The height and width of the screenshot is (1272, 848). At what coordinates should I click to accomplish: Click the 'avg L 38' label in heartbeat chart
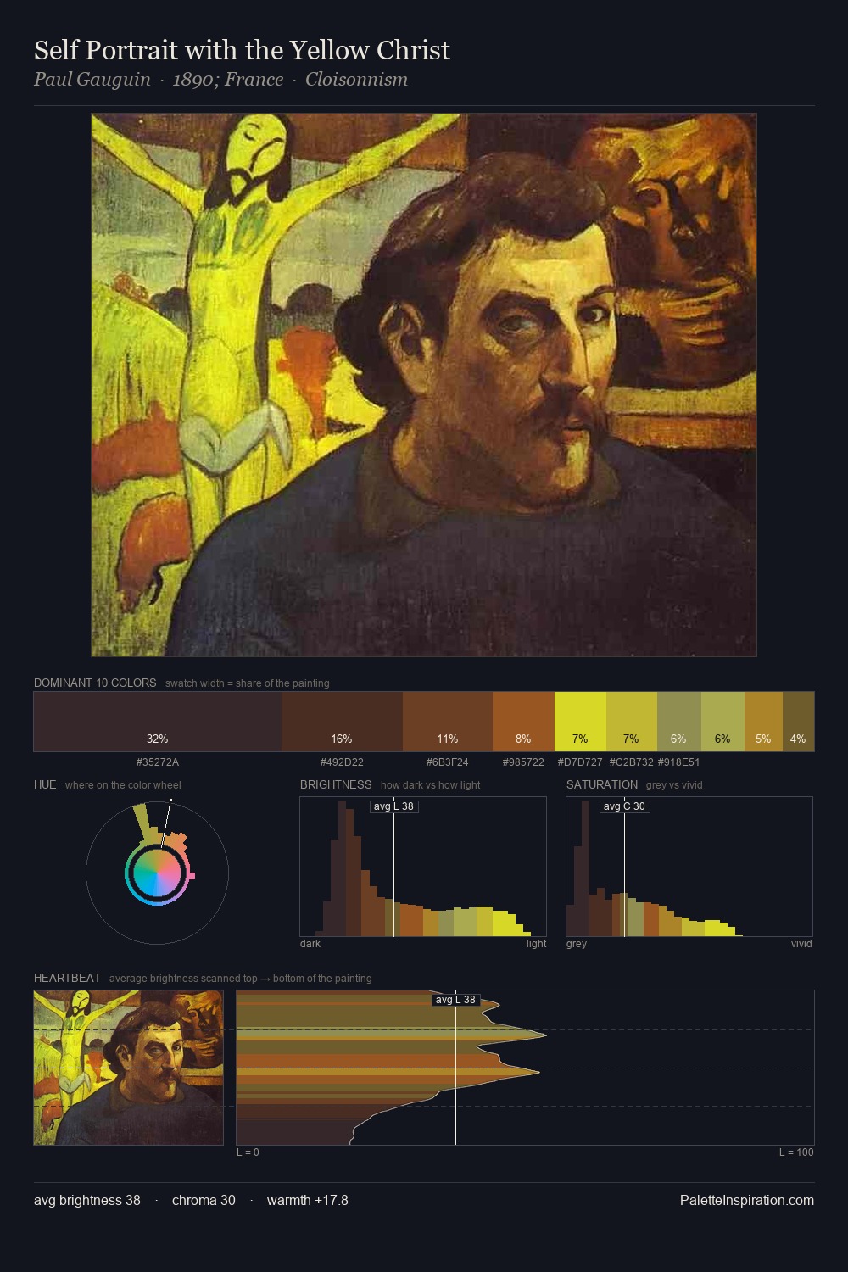455,1000
